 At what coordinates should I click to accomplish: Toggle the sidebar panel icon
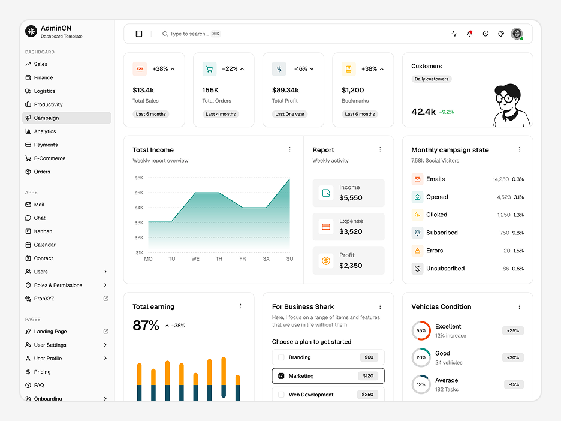[x=139, y=34]
